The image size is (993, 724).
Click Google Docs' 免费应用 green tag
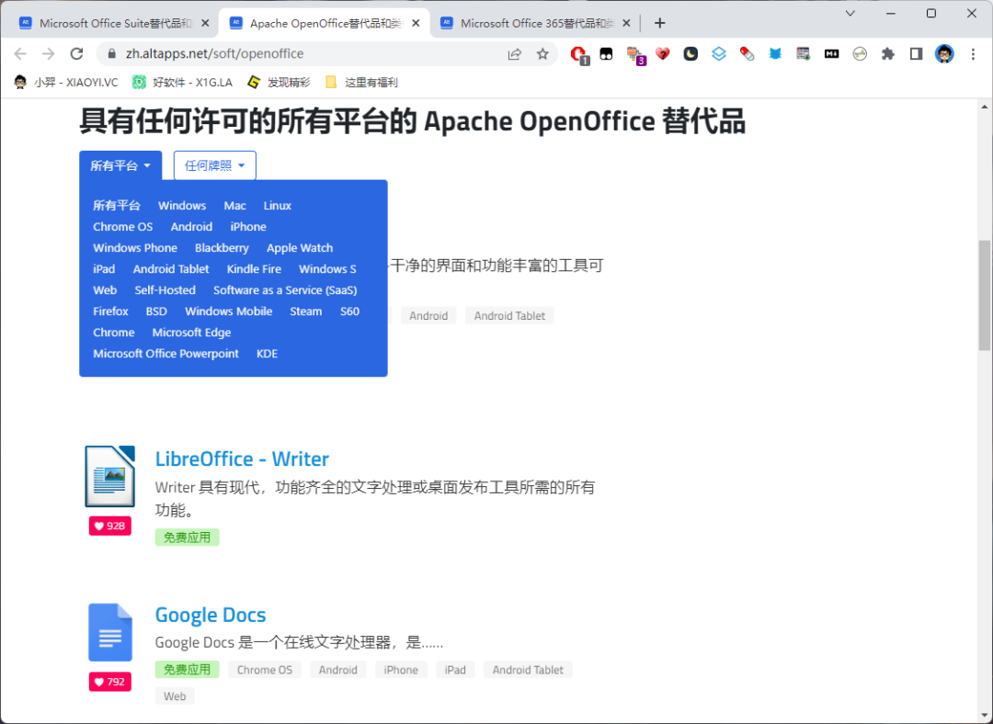pyautogui.click(x=187, y=670)
